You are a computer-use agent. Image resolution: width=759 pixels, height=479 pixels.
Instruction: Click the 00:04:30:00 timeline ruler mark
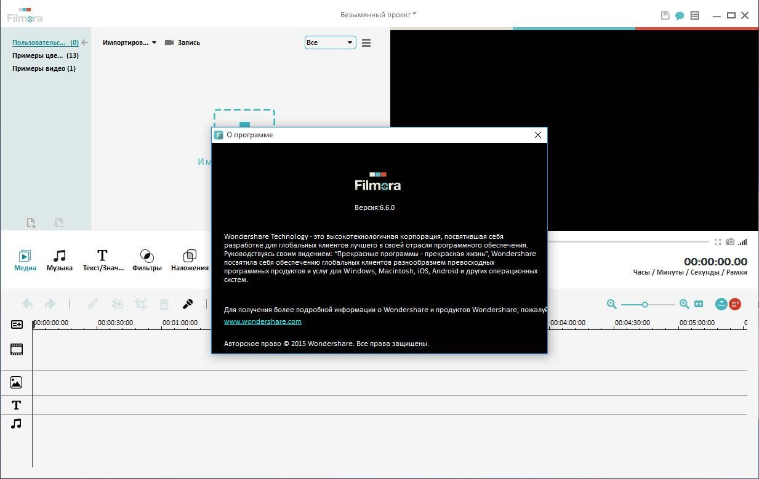(632, 323)
